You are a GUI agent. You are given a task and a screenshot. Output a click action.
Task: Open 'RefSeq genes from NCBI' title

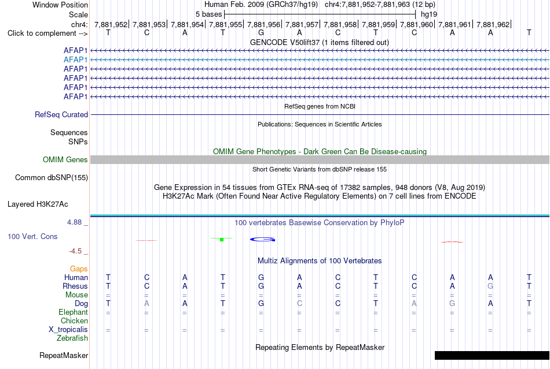[x=320, y=106]
